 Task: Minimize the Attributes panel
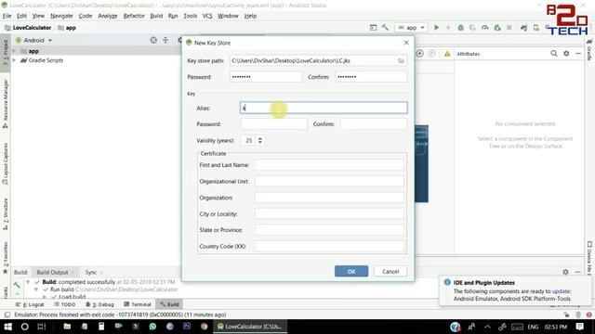coord(578,54)
